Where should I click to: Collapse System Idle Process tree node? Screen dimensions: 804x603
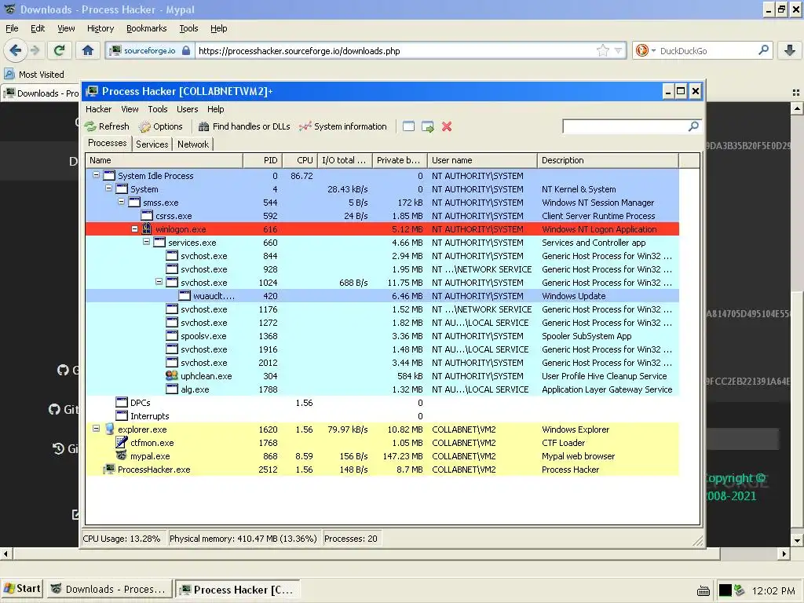[96, 175]
